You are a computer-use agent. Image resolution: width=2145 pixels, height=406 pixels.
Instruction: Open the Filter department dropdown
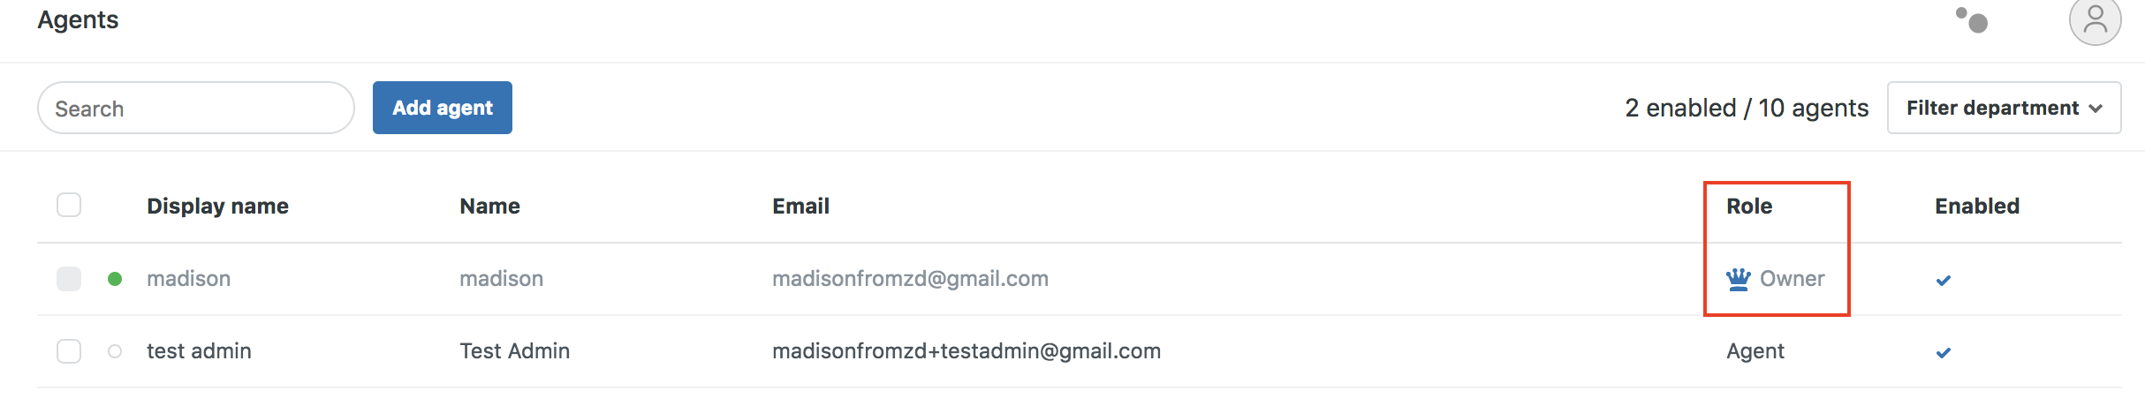coord(2004,108)
